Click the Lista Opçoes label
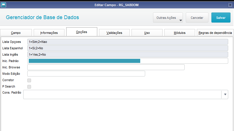Viewport: 234px width, 131px height. tap(12, 42)
